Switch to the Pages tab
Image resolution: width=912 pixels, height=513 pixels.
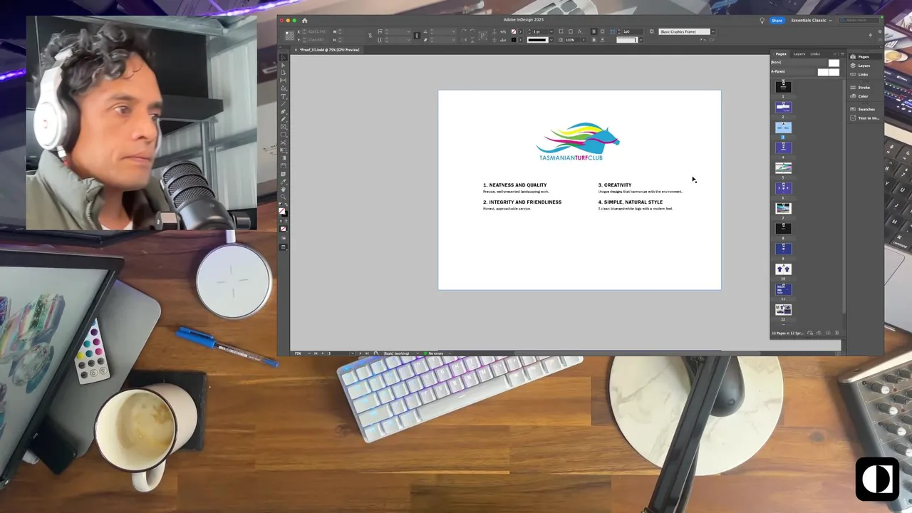pos(781,54)
